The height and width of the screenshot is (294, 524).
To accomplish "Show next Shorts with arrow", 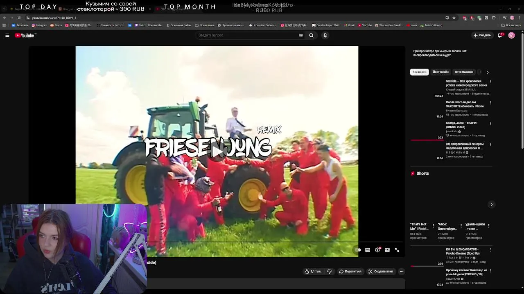I will coord(492,205).
